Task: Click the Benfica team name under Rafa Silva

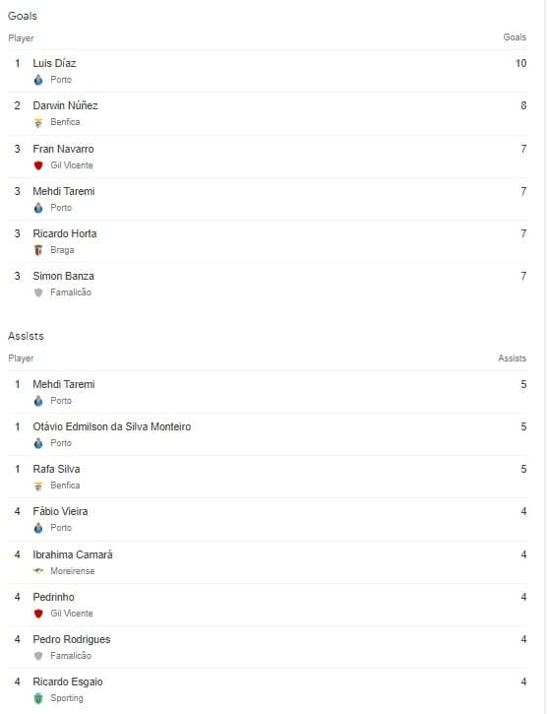Action: (65, 486)
